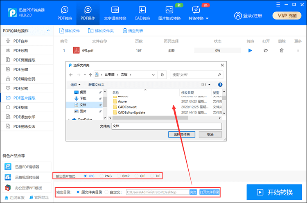Select 图片 in the navigation tree
Viewport: 307px width, 203px height.
click(83, 111)
